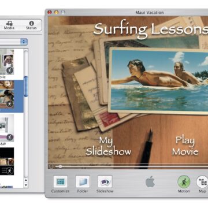The image size is (208, 208).
Task: Click the motion scrubber playhead knob
Action: point(60,166)
